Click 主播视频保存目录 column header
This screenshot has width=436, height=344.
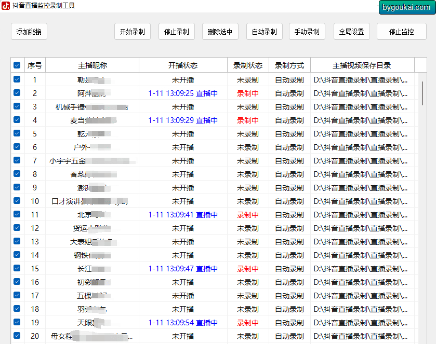pos(362,65)
